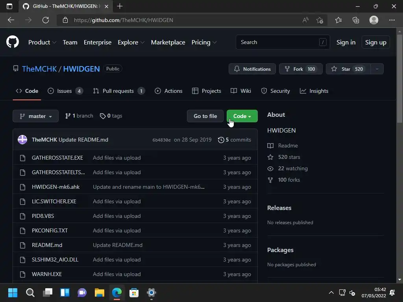Open TheMCHK avatar in commit row
Screen dimensions: 403x302
[x=22, y=140]
